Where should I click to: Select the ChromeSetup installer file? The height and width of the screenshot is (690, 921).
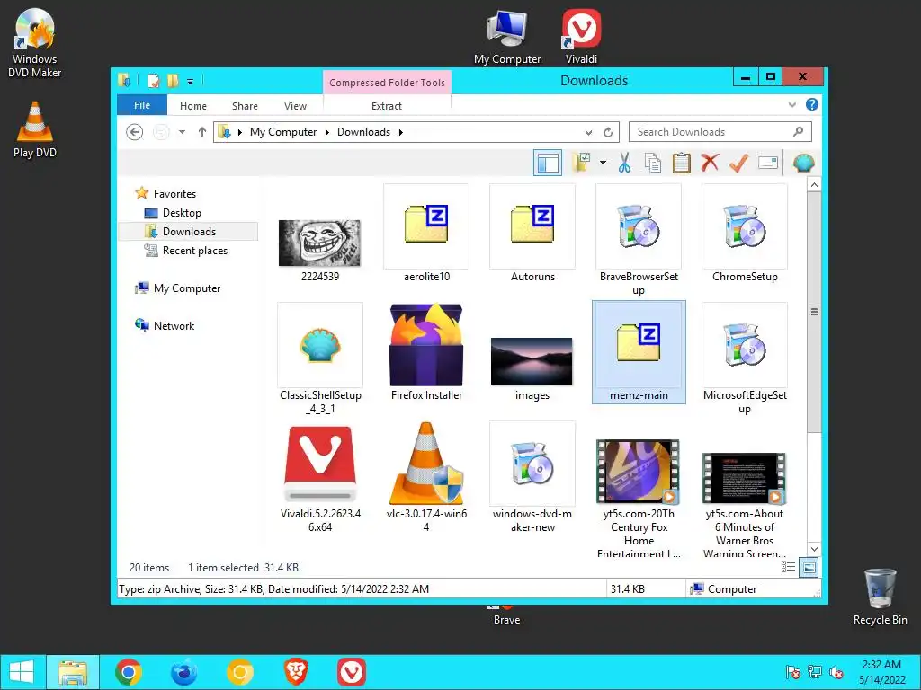[x=745, y=234]
